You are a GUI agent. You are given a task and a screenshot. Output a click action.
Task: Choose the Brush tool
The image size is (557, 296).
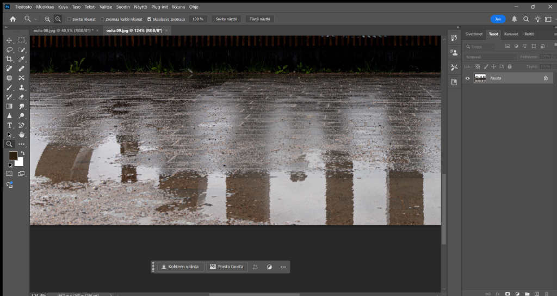click(9, 87)
